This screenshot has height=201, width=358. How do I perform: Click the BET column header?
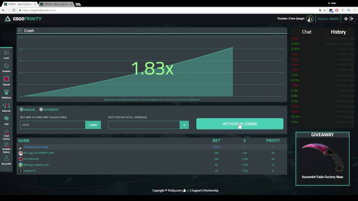(x=216, y=141)
